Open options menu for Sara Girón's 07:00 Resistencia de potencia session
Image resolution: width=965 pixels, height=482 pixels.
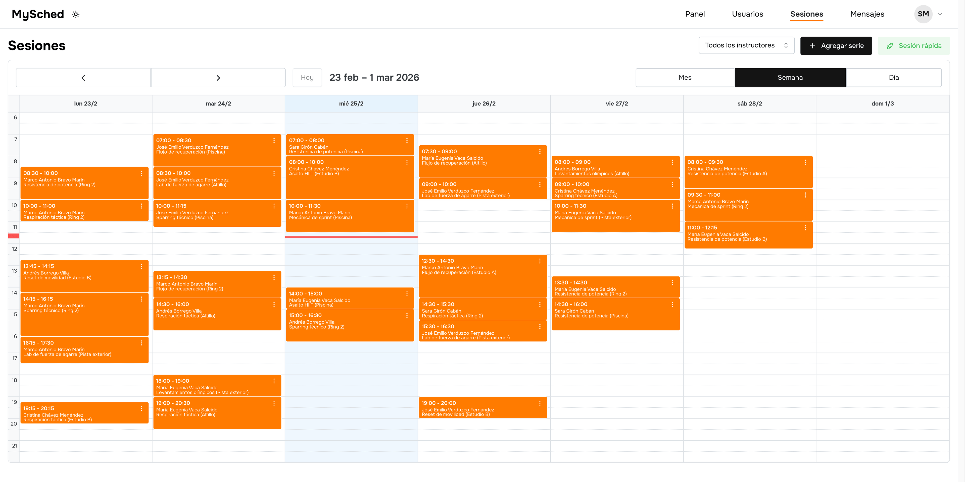(407, 141)
